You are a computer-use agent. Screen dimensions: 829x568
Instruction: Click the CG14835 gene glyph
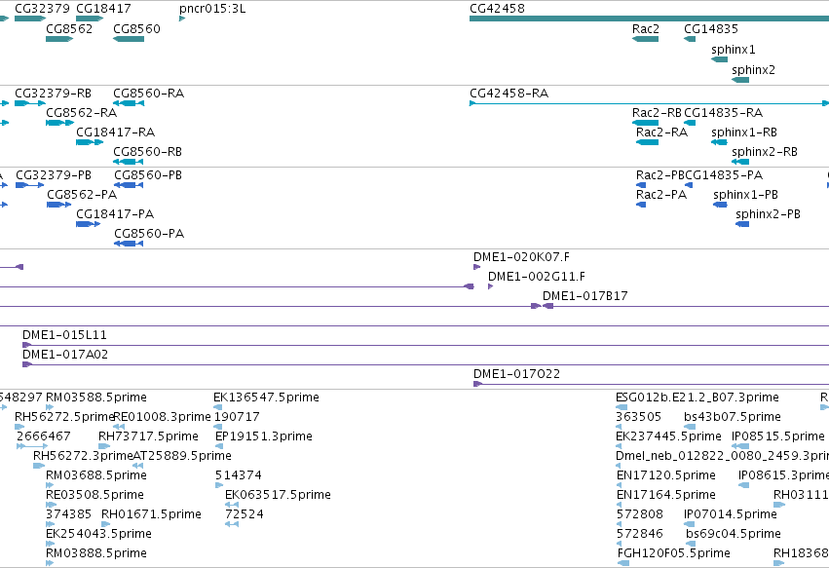click(x=690, y=39)
